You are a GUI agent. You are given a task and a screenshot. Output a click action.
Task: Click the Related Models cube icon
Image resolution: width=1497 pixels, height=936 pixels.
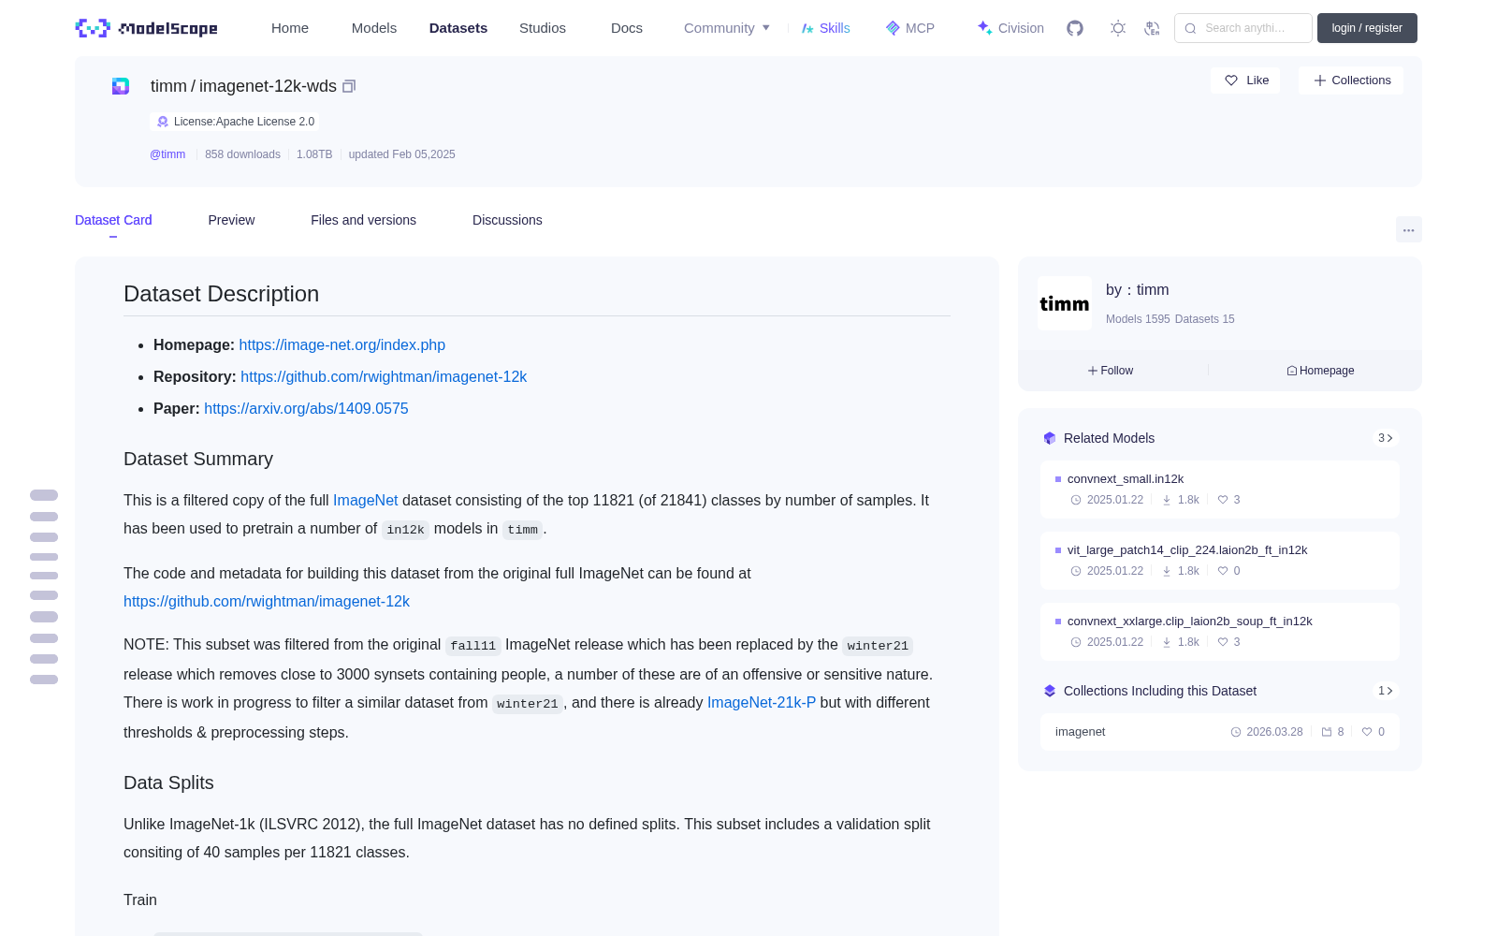[1050, 438]
